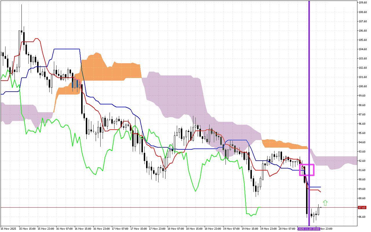
Task: Click the 15 Nov 2025 time axis label
Action: click(8, 229)
